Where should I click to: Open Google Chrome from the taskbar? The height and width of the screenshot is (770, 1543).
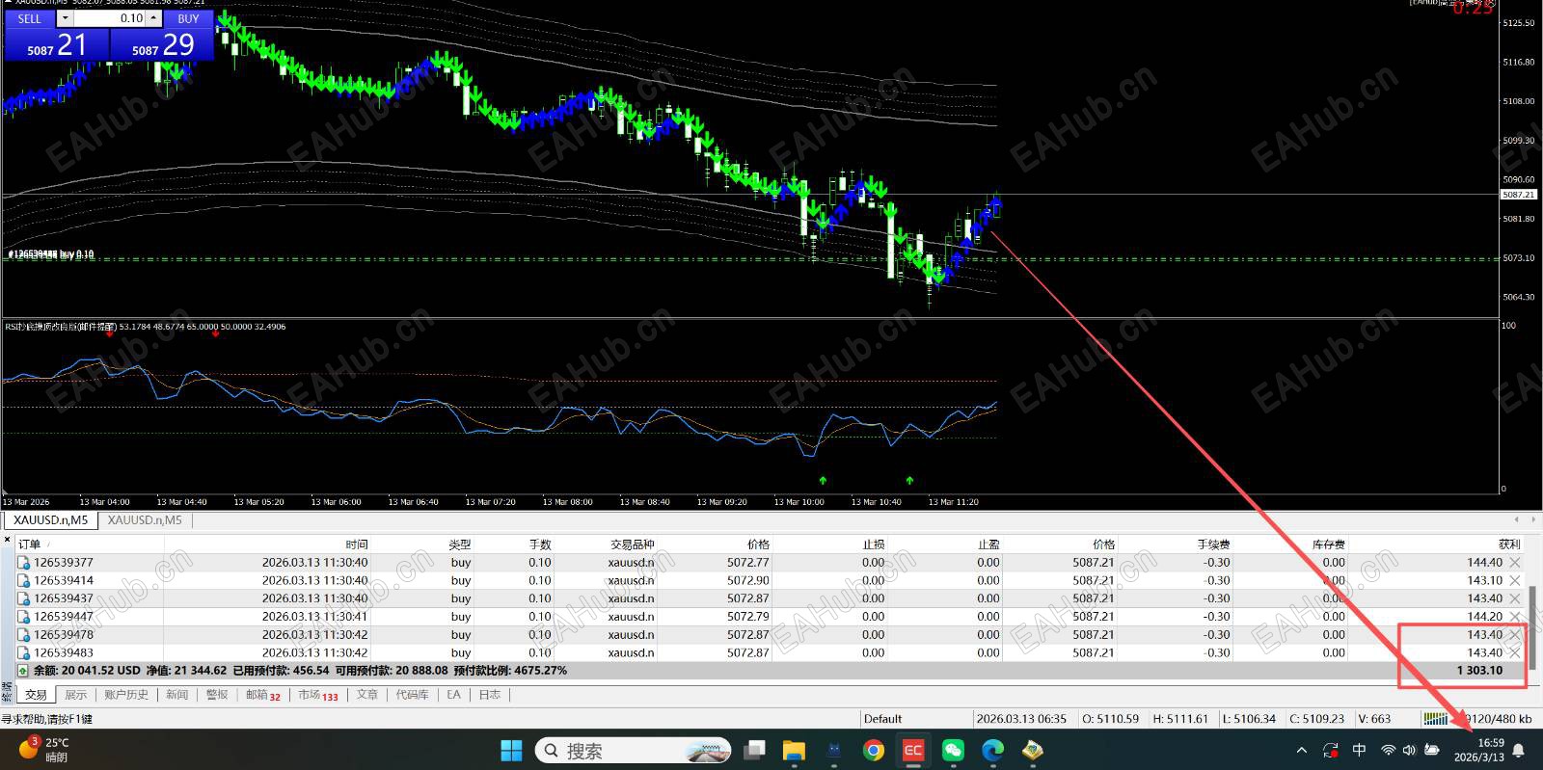click(x=873, y=751)
